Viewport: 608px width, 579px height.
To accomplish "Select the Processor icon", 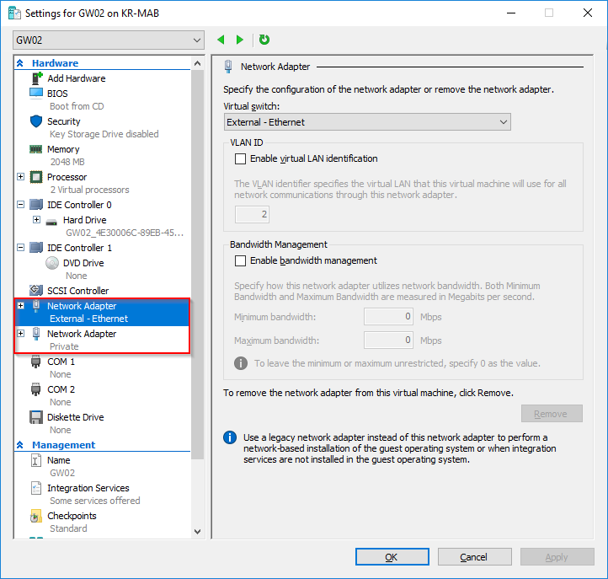I will [x=36, y=177].
